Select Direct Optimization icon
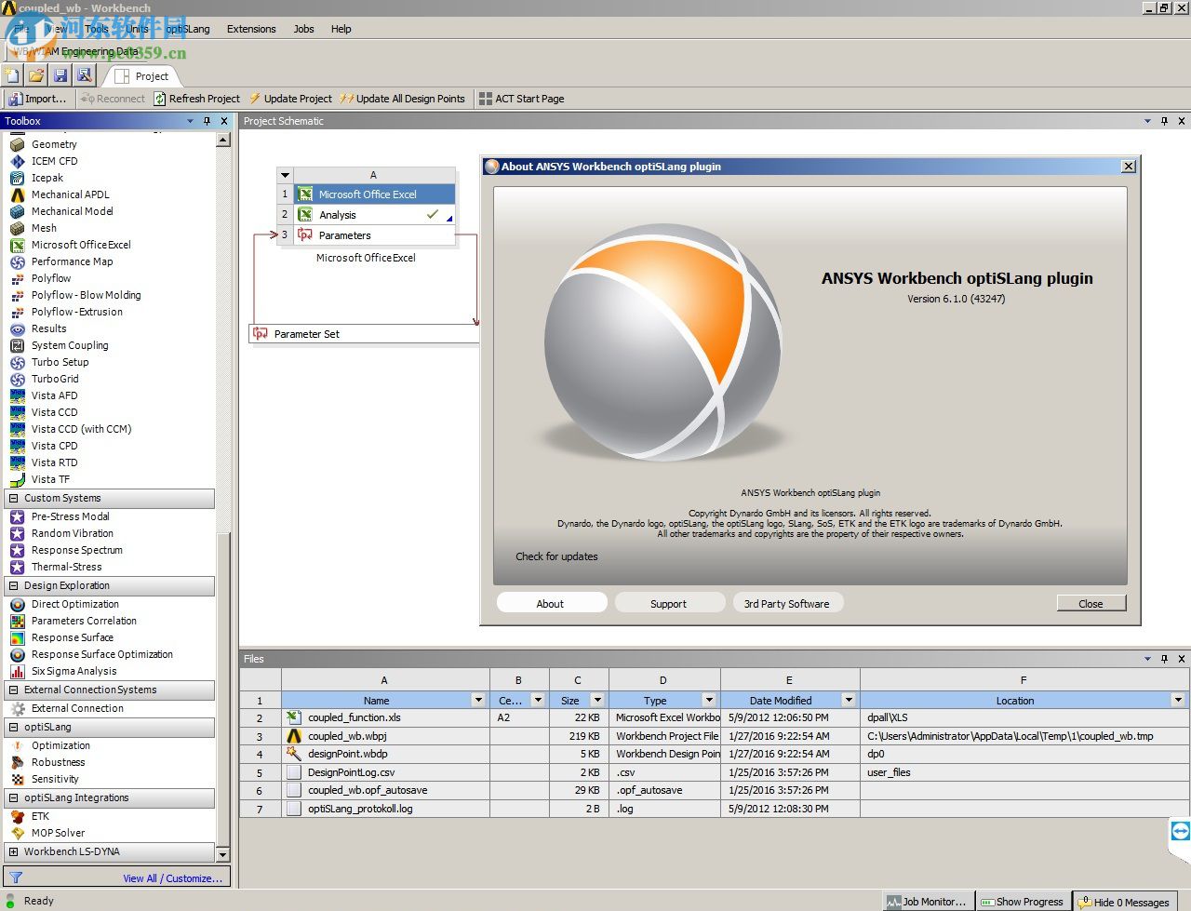The height and width of the screenshot is (911, 1191). click(18, 604)
